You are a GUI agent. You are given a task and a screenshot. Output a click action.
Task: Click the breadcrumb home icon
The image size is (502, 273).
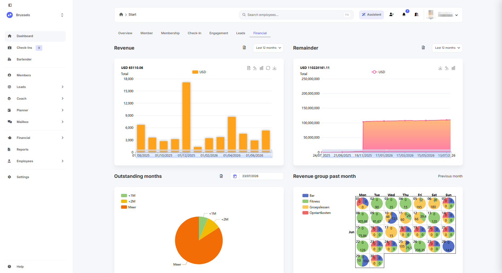tap(121, 15)
